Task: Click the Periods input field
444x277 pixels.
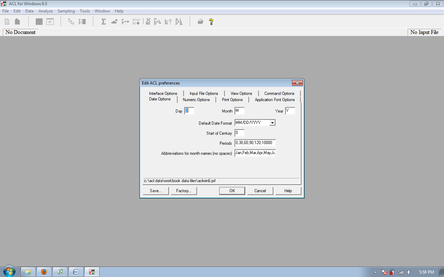Action: 255,143
